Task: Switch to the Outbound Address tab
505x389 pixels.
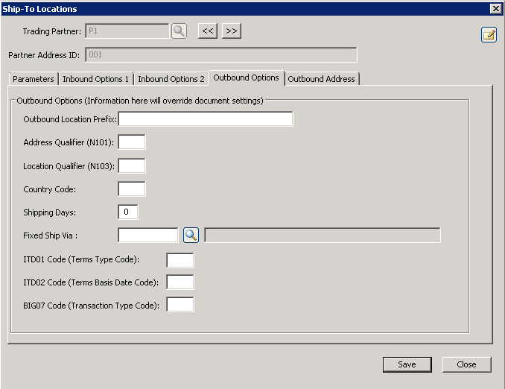Action: pyautogui.click(x=321, y=79)
